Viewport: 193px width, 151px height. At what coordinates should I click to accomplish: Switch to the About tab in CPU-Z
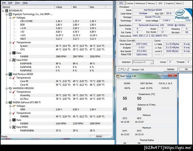coord(179,4)
